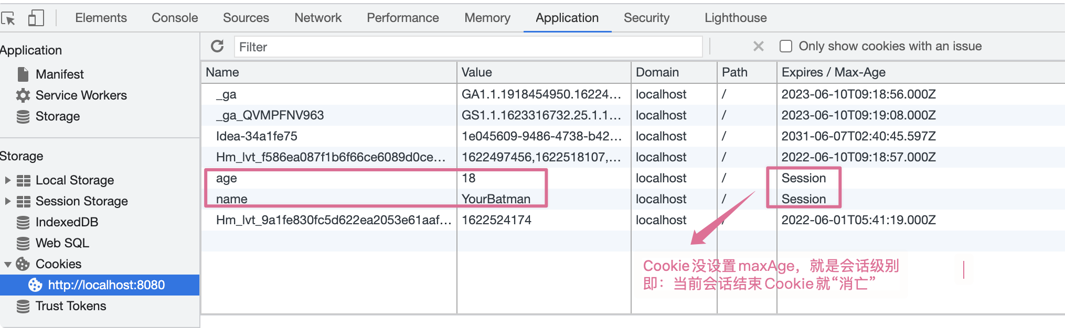Viewport: 1065px width, 328px height.
Task: Click the refresh cookies icon
Action: click(217, 46)
